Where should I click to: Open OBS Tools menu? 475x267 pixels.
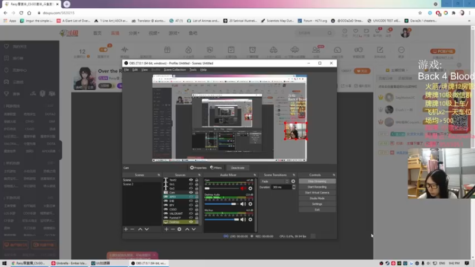(x=193, y=69)
